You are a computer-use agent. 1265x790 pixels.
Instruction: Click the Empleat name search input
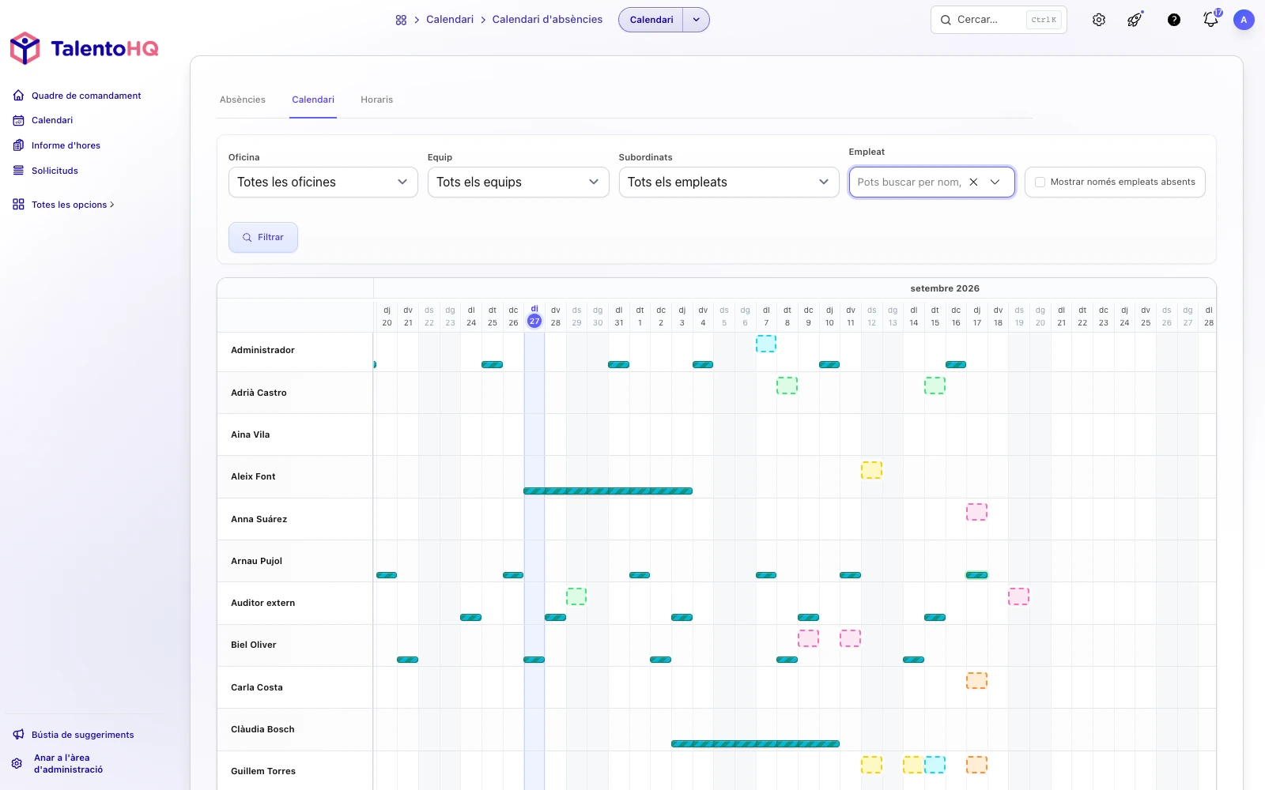(x=909, y=182)
